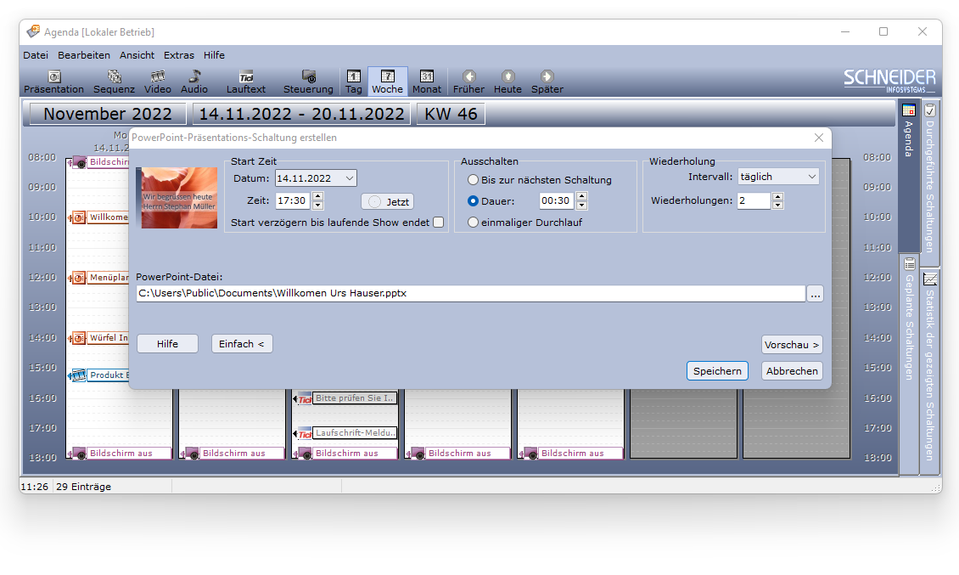Screen dimensions: 959x575
Task: Save the schedule with Speichern
Action: [717, 371]
